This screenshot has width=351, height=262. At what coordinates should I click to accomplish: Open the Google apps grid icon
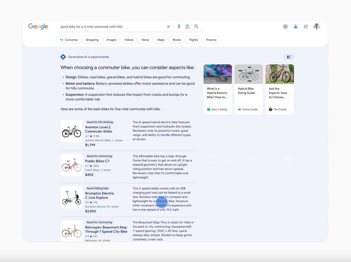[x=306, y=27]
